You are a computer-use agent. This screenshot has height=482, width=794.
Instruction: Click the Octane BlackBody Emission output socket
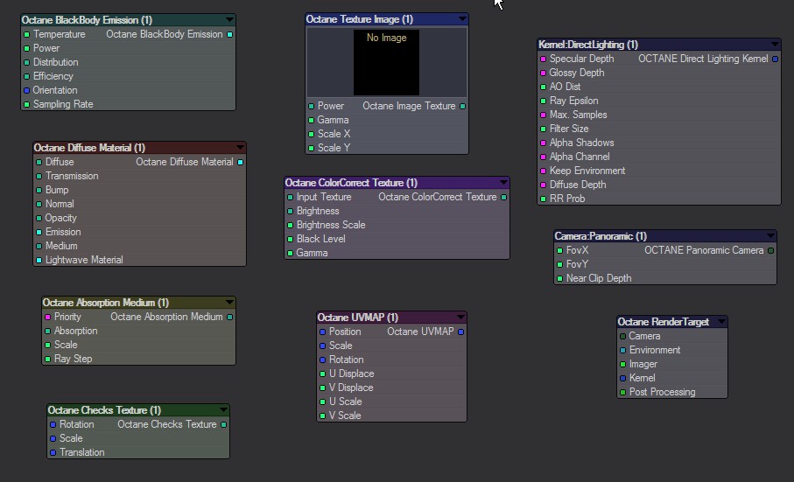coord(230,34)
